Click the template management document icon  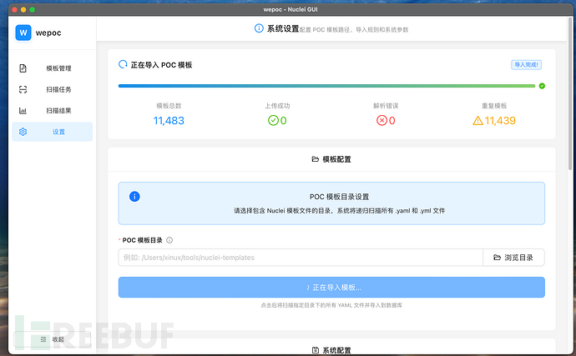[x=23, y=68]
